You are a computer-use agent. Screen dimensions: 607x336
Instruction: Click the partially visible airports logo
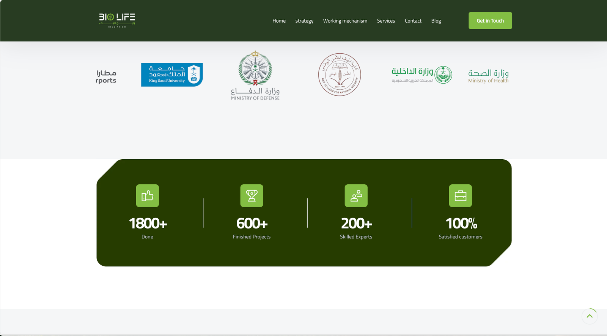[106, 76]
